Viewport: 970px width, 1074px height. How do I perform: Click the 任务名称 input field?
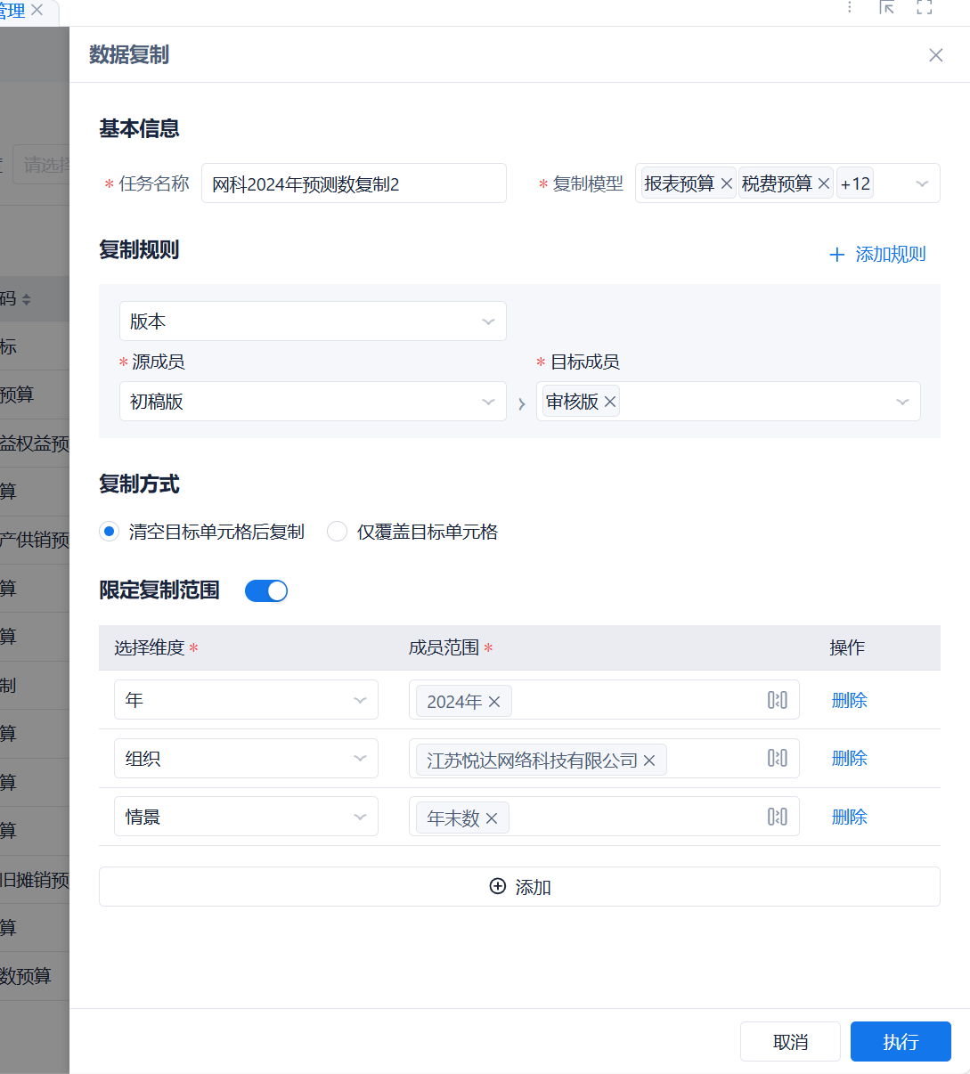coord(354,183)
